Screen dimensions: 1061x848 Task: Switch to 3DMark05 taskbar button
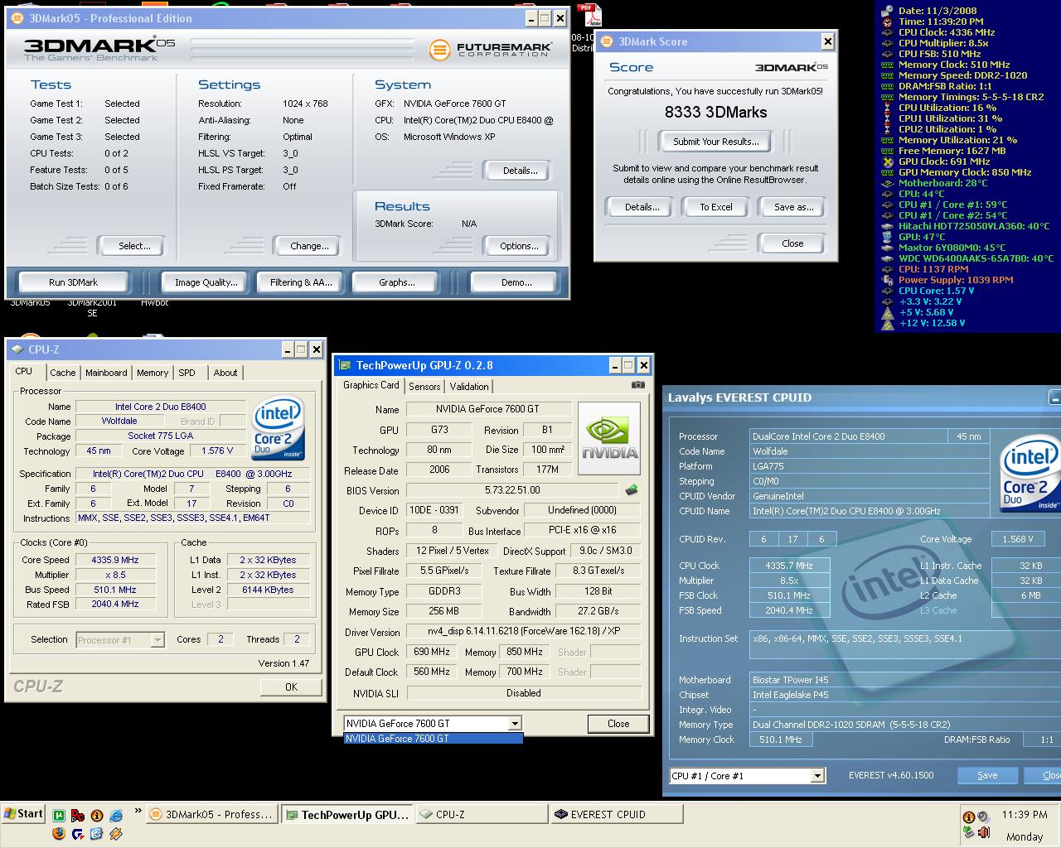coord(212,815)
